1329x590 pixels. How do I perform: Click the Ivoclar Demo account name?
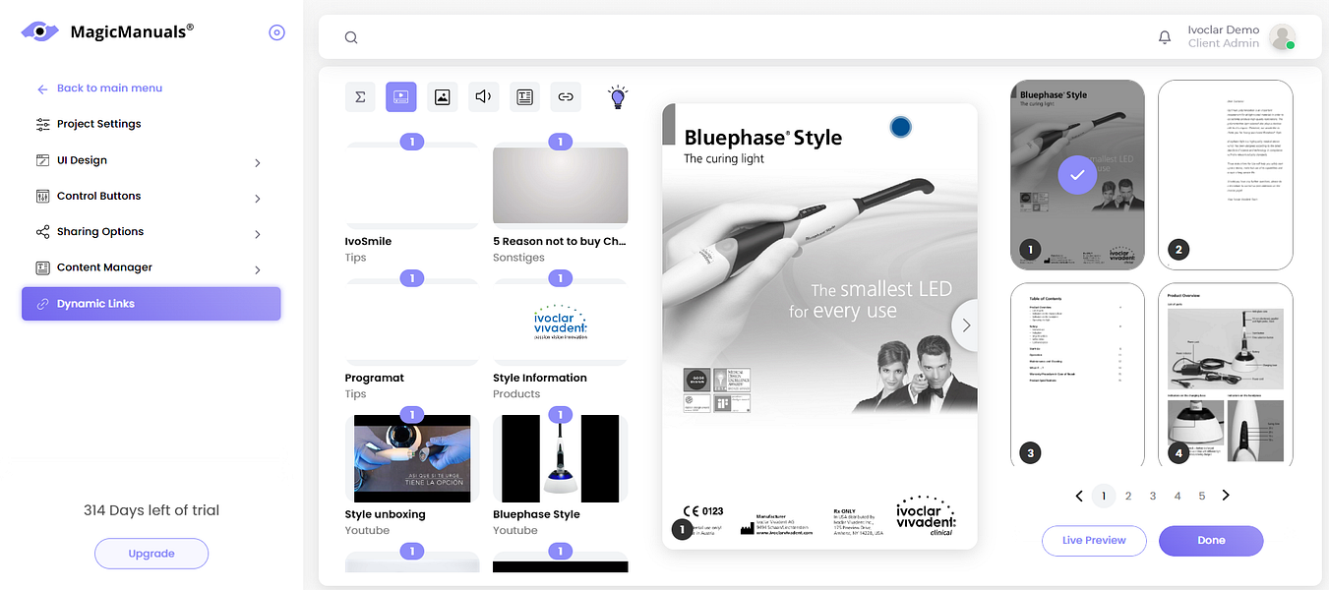[1223, 30]
